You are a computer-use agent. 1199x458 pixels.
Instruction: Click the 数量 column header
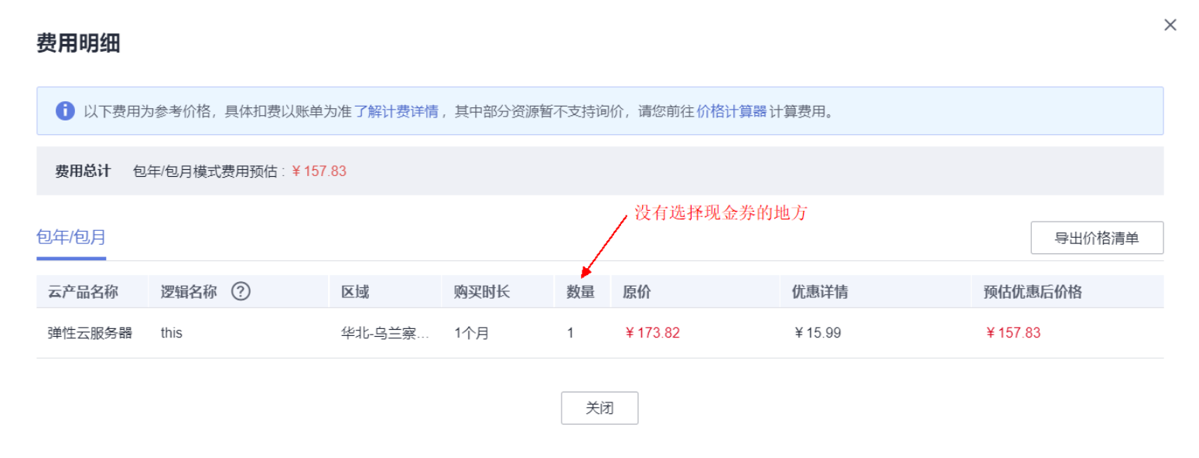click(582, 291)
